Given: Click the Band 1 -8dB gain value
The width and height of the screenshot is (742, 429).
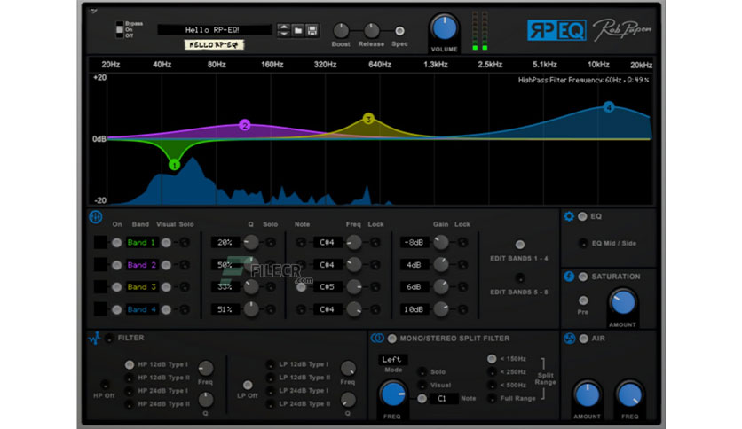Looking at the screenshot, I should point(414,242).
